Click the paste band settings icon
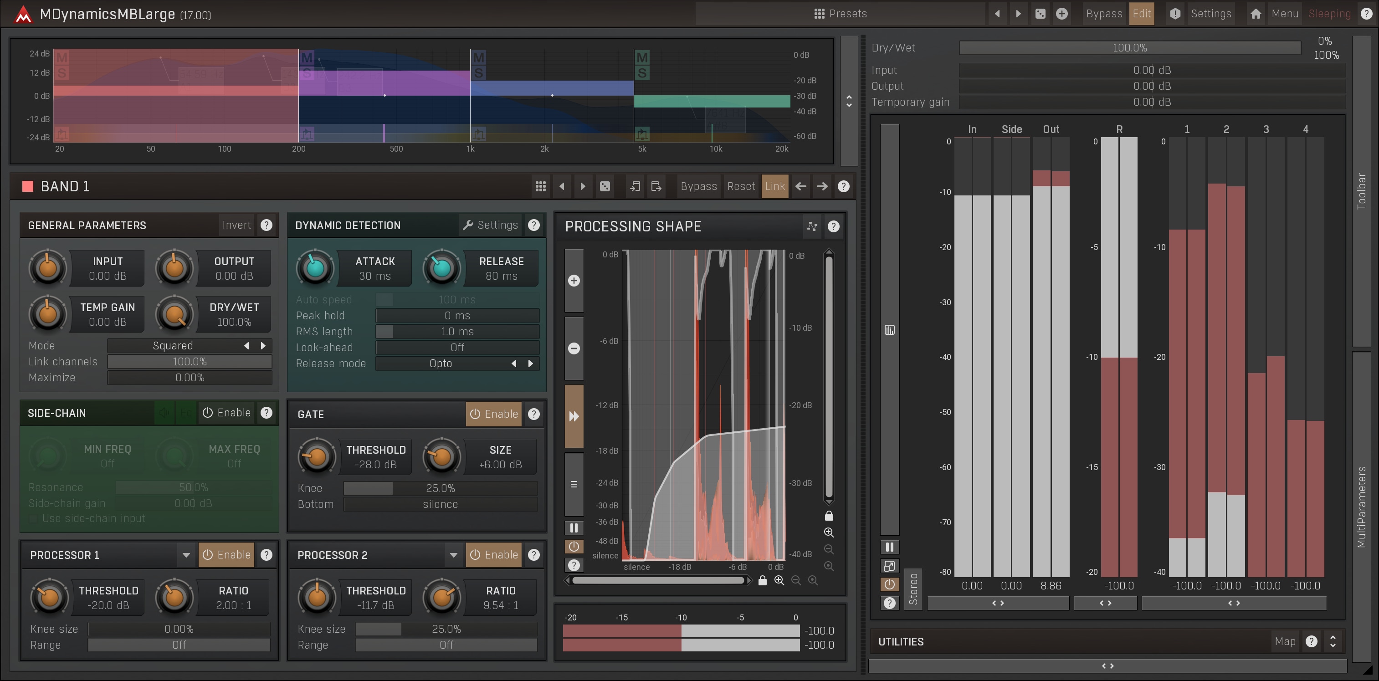Screen dimensions: 1379x681 tap(656, 186)
